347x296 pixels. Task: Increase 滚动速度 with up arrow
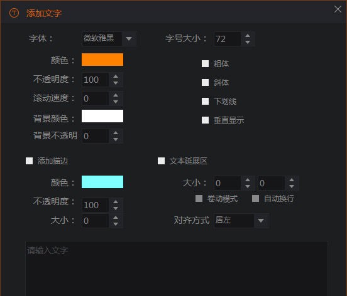(116, 95)
